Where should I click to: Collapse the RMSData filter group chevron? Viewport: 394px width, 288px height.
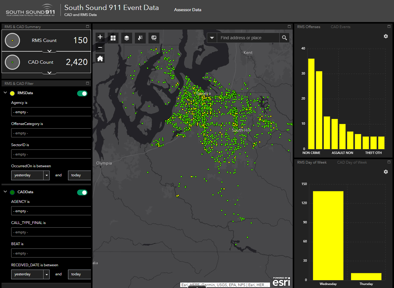coord(5,93)
